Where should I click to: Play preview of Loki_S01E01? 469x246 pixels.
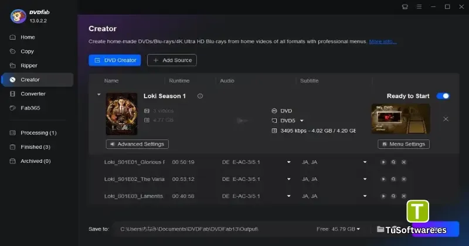383,162
